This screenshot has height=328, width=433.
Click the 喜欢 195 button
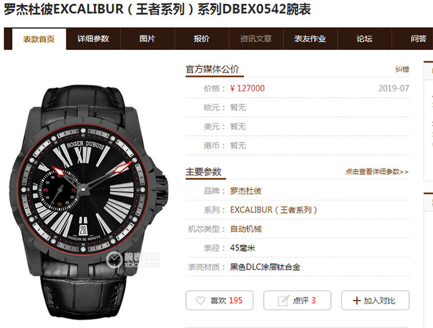219,300
